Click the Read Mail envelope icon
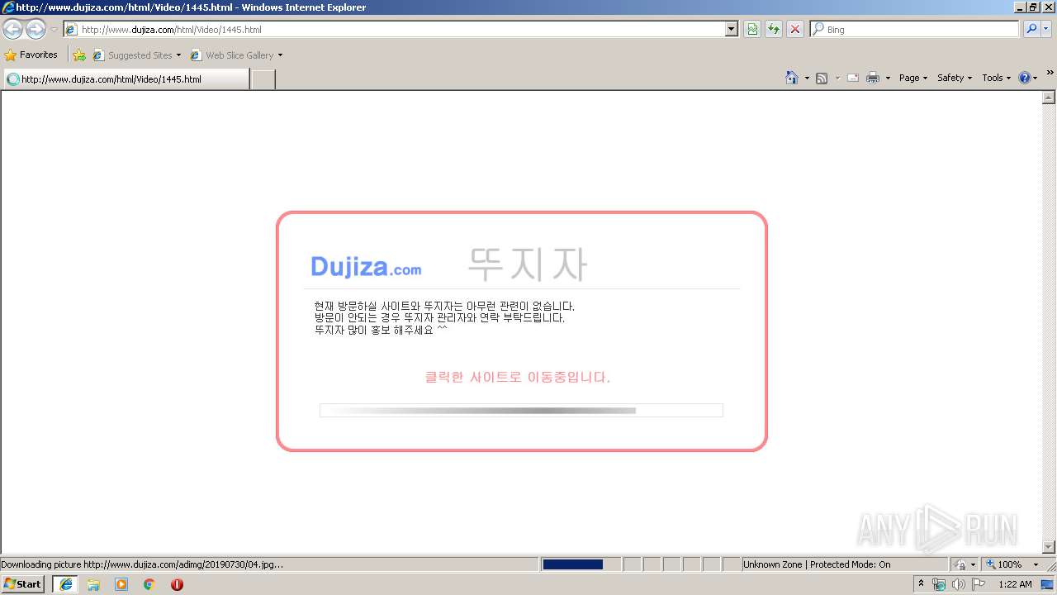This screenshot has height=595, width=1057. tap(853, 78)
